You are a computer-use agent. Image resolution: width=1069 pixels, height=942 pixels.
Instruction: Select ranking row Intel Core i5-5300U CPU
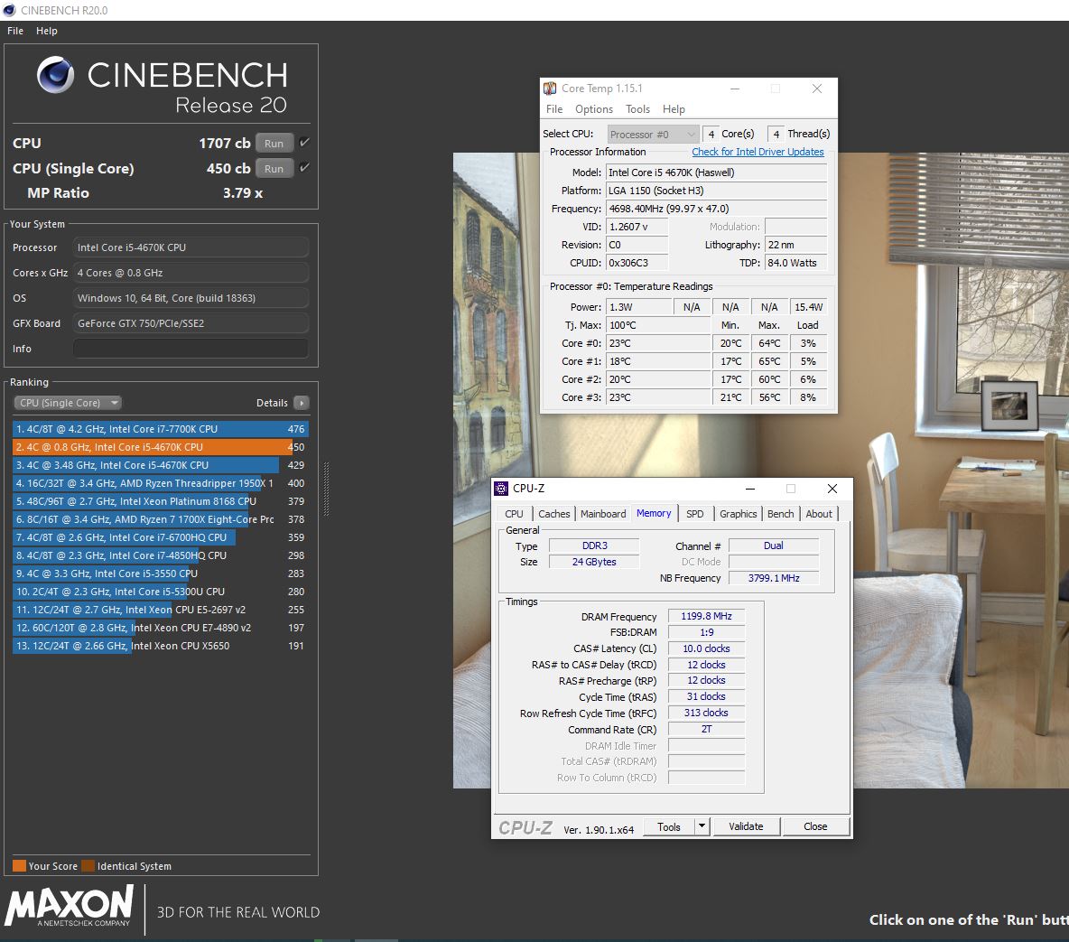[160, 592]
